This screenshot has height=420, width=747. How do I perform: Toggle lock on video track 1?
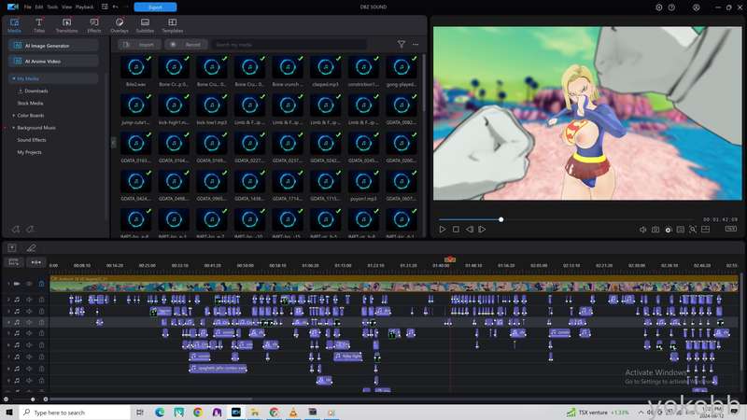(x=41, y=284)
